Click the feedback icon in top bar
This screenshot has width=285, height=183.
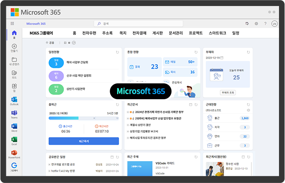tap(247, 24)
